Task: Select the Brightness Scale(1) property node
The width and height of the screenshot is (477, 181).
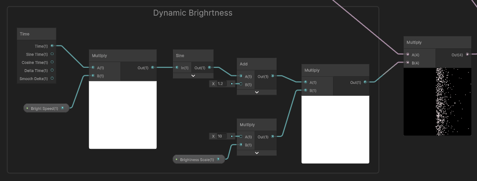Action: pyautogui.click(x=198, y=159)
